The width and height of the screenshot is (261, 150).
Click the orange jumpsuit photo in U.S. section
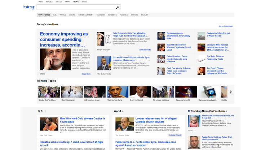49,124
